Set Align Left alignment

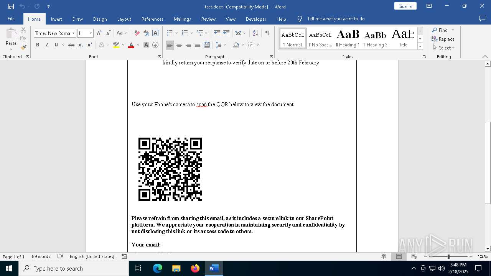170,45
